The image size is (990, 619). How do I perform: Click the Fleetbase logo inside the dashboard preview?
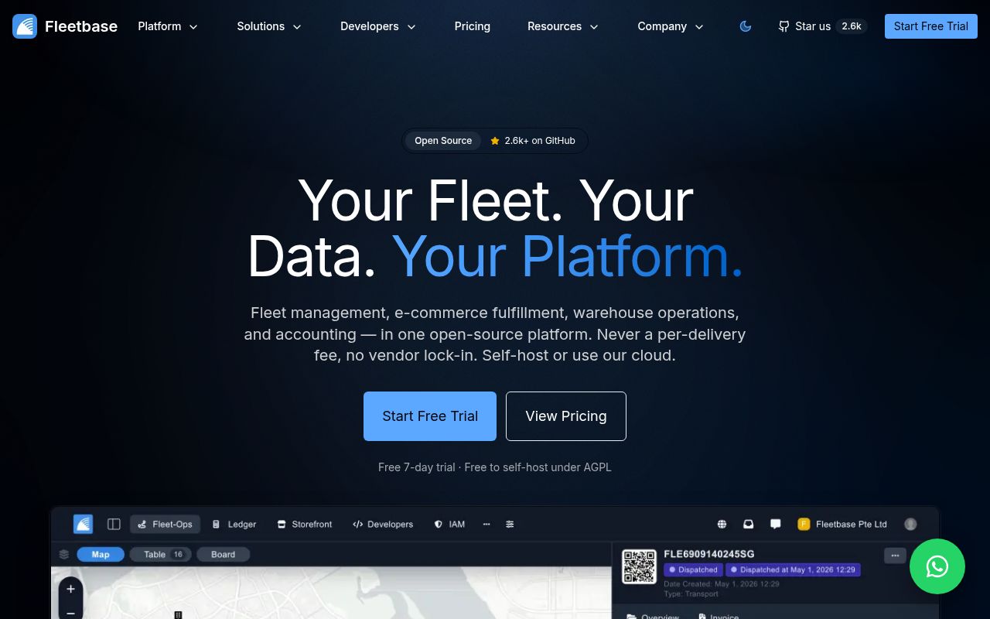point(83,524)
